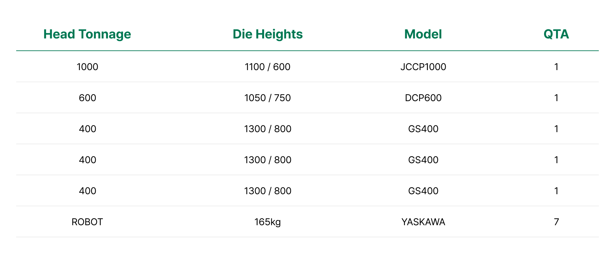
Task: Select the quantity cell in the JCCP1000 row
Action: click(556, 67)
